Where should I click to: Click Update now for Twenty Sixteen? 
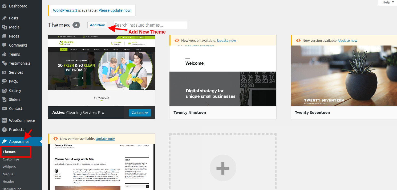click(105, 139)
